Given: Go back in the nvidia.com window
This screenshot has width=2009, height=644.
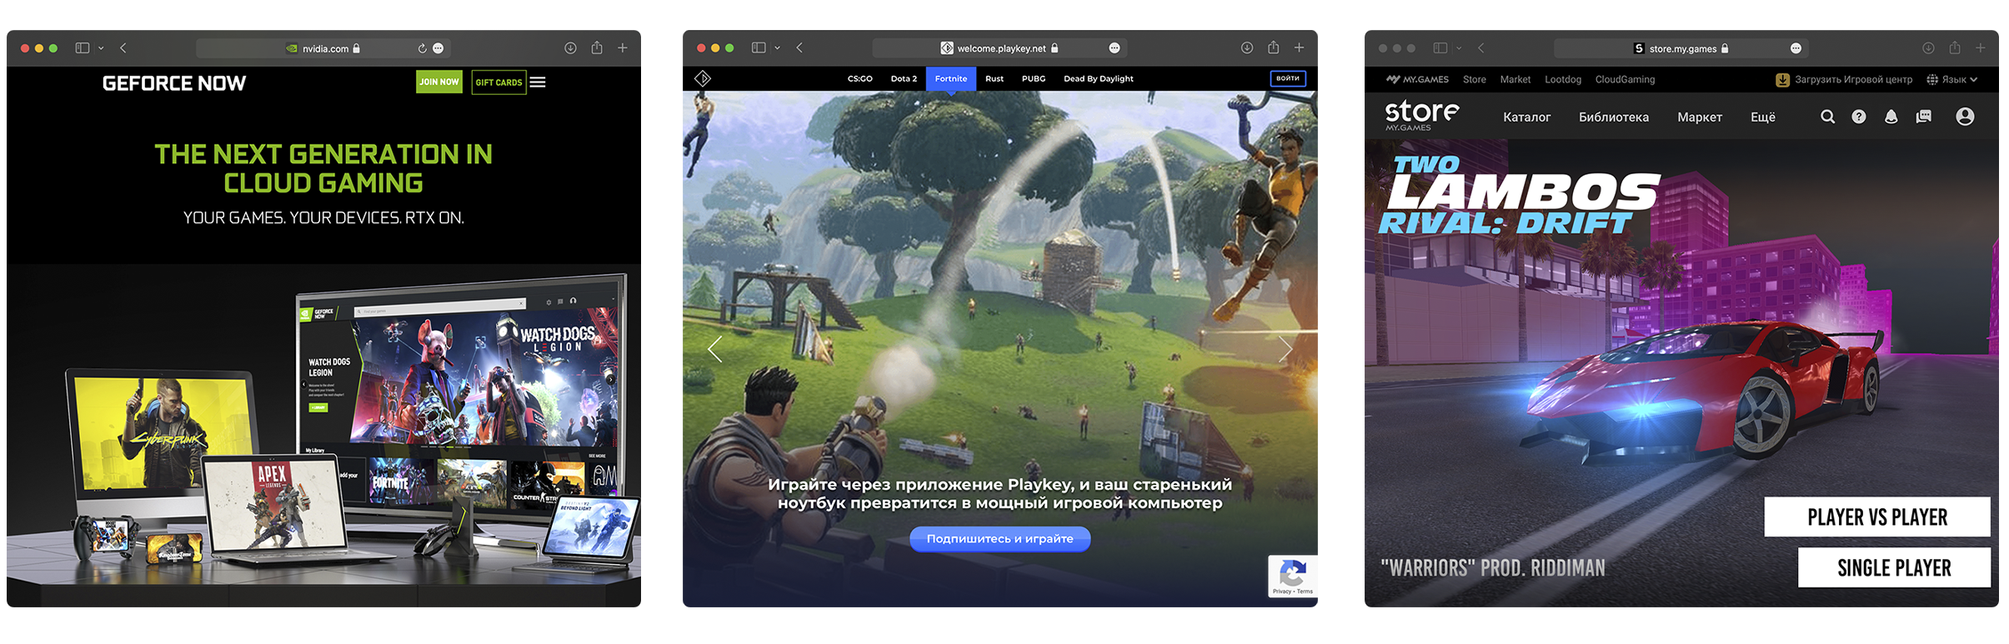Looking at the screenshot, I should (x=123, y=48).
